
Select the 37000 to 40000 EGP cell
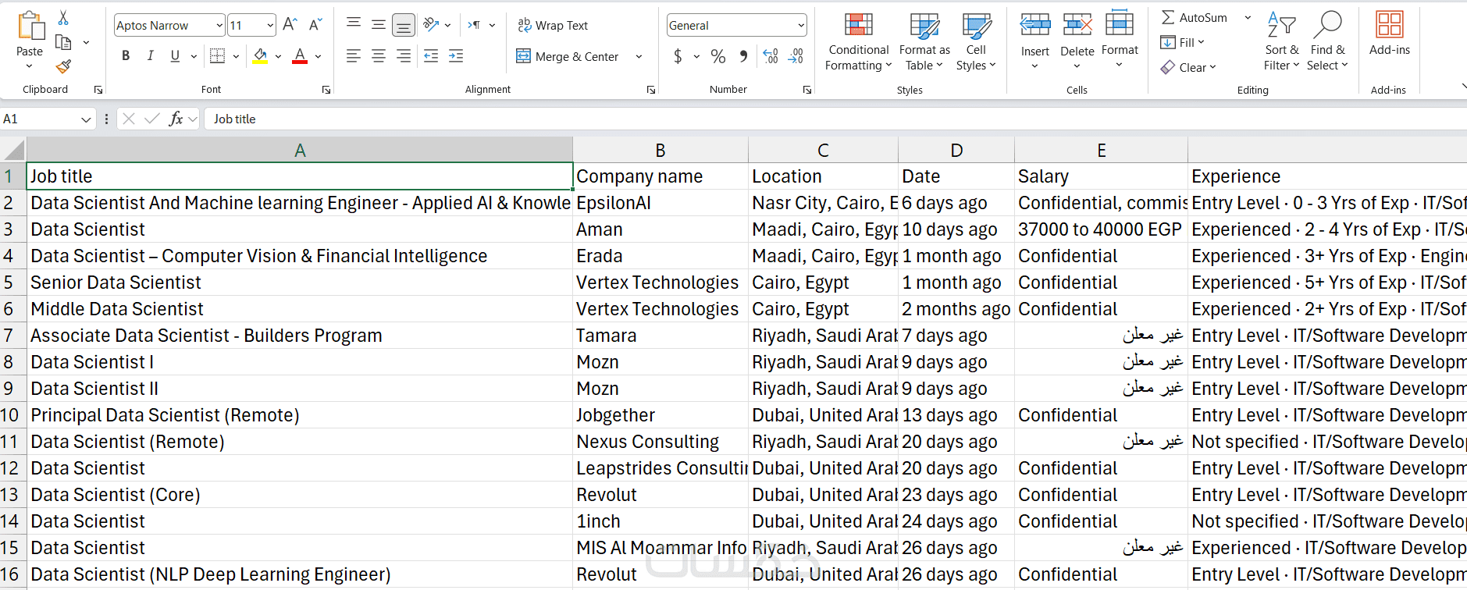[1101, 229]
